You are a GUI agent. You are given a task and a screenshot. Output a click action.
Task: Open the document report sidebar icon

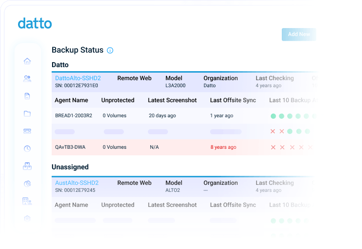coord(27,96)
